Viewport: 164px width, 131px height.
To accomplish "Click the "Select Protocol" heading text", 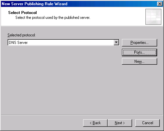I will tap(22, 13).
